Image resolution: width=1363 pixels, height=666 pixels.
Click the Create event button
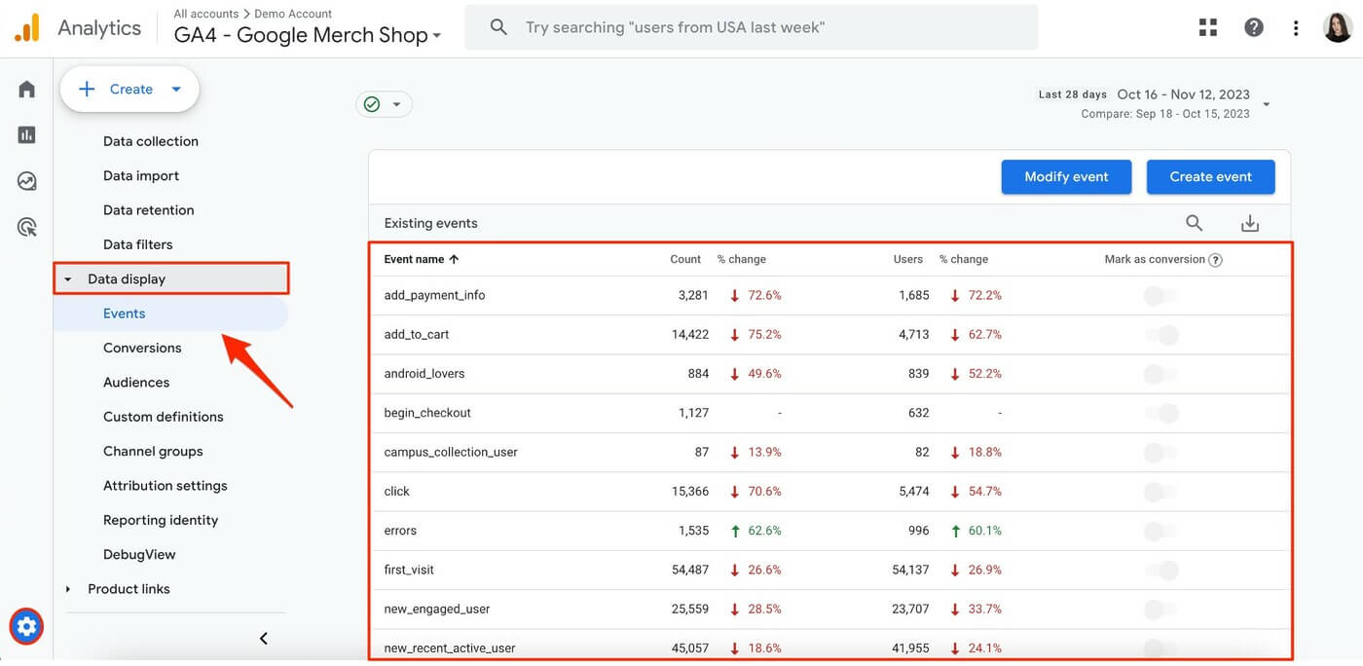tap(1210, 176)
